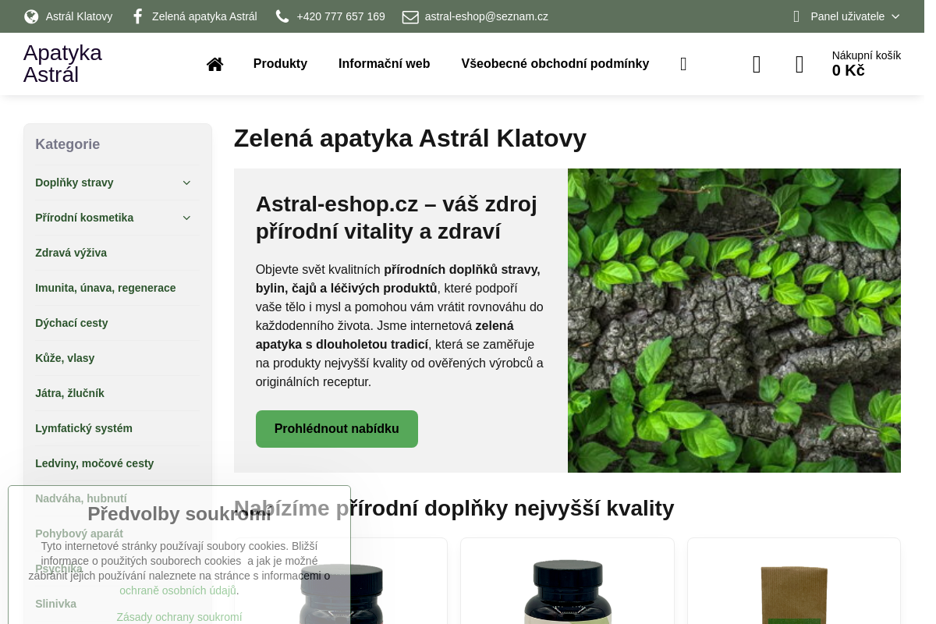Screen dimensions: 936x624
Task: Click the green banner image with leaves
Action: (x=733, y=320)
